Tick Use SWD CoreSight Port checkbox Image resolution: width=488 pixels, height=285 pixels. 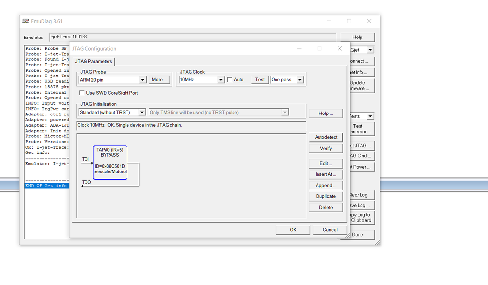click(82, 93)
